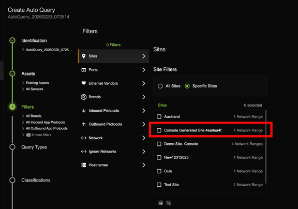This screenshot has width=298, height=209.
Task: Go to the Classifications step
Action: click(36, 180)
